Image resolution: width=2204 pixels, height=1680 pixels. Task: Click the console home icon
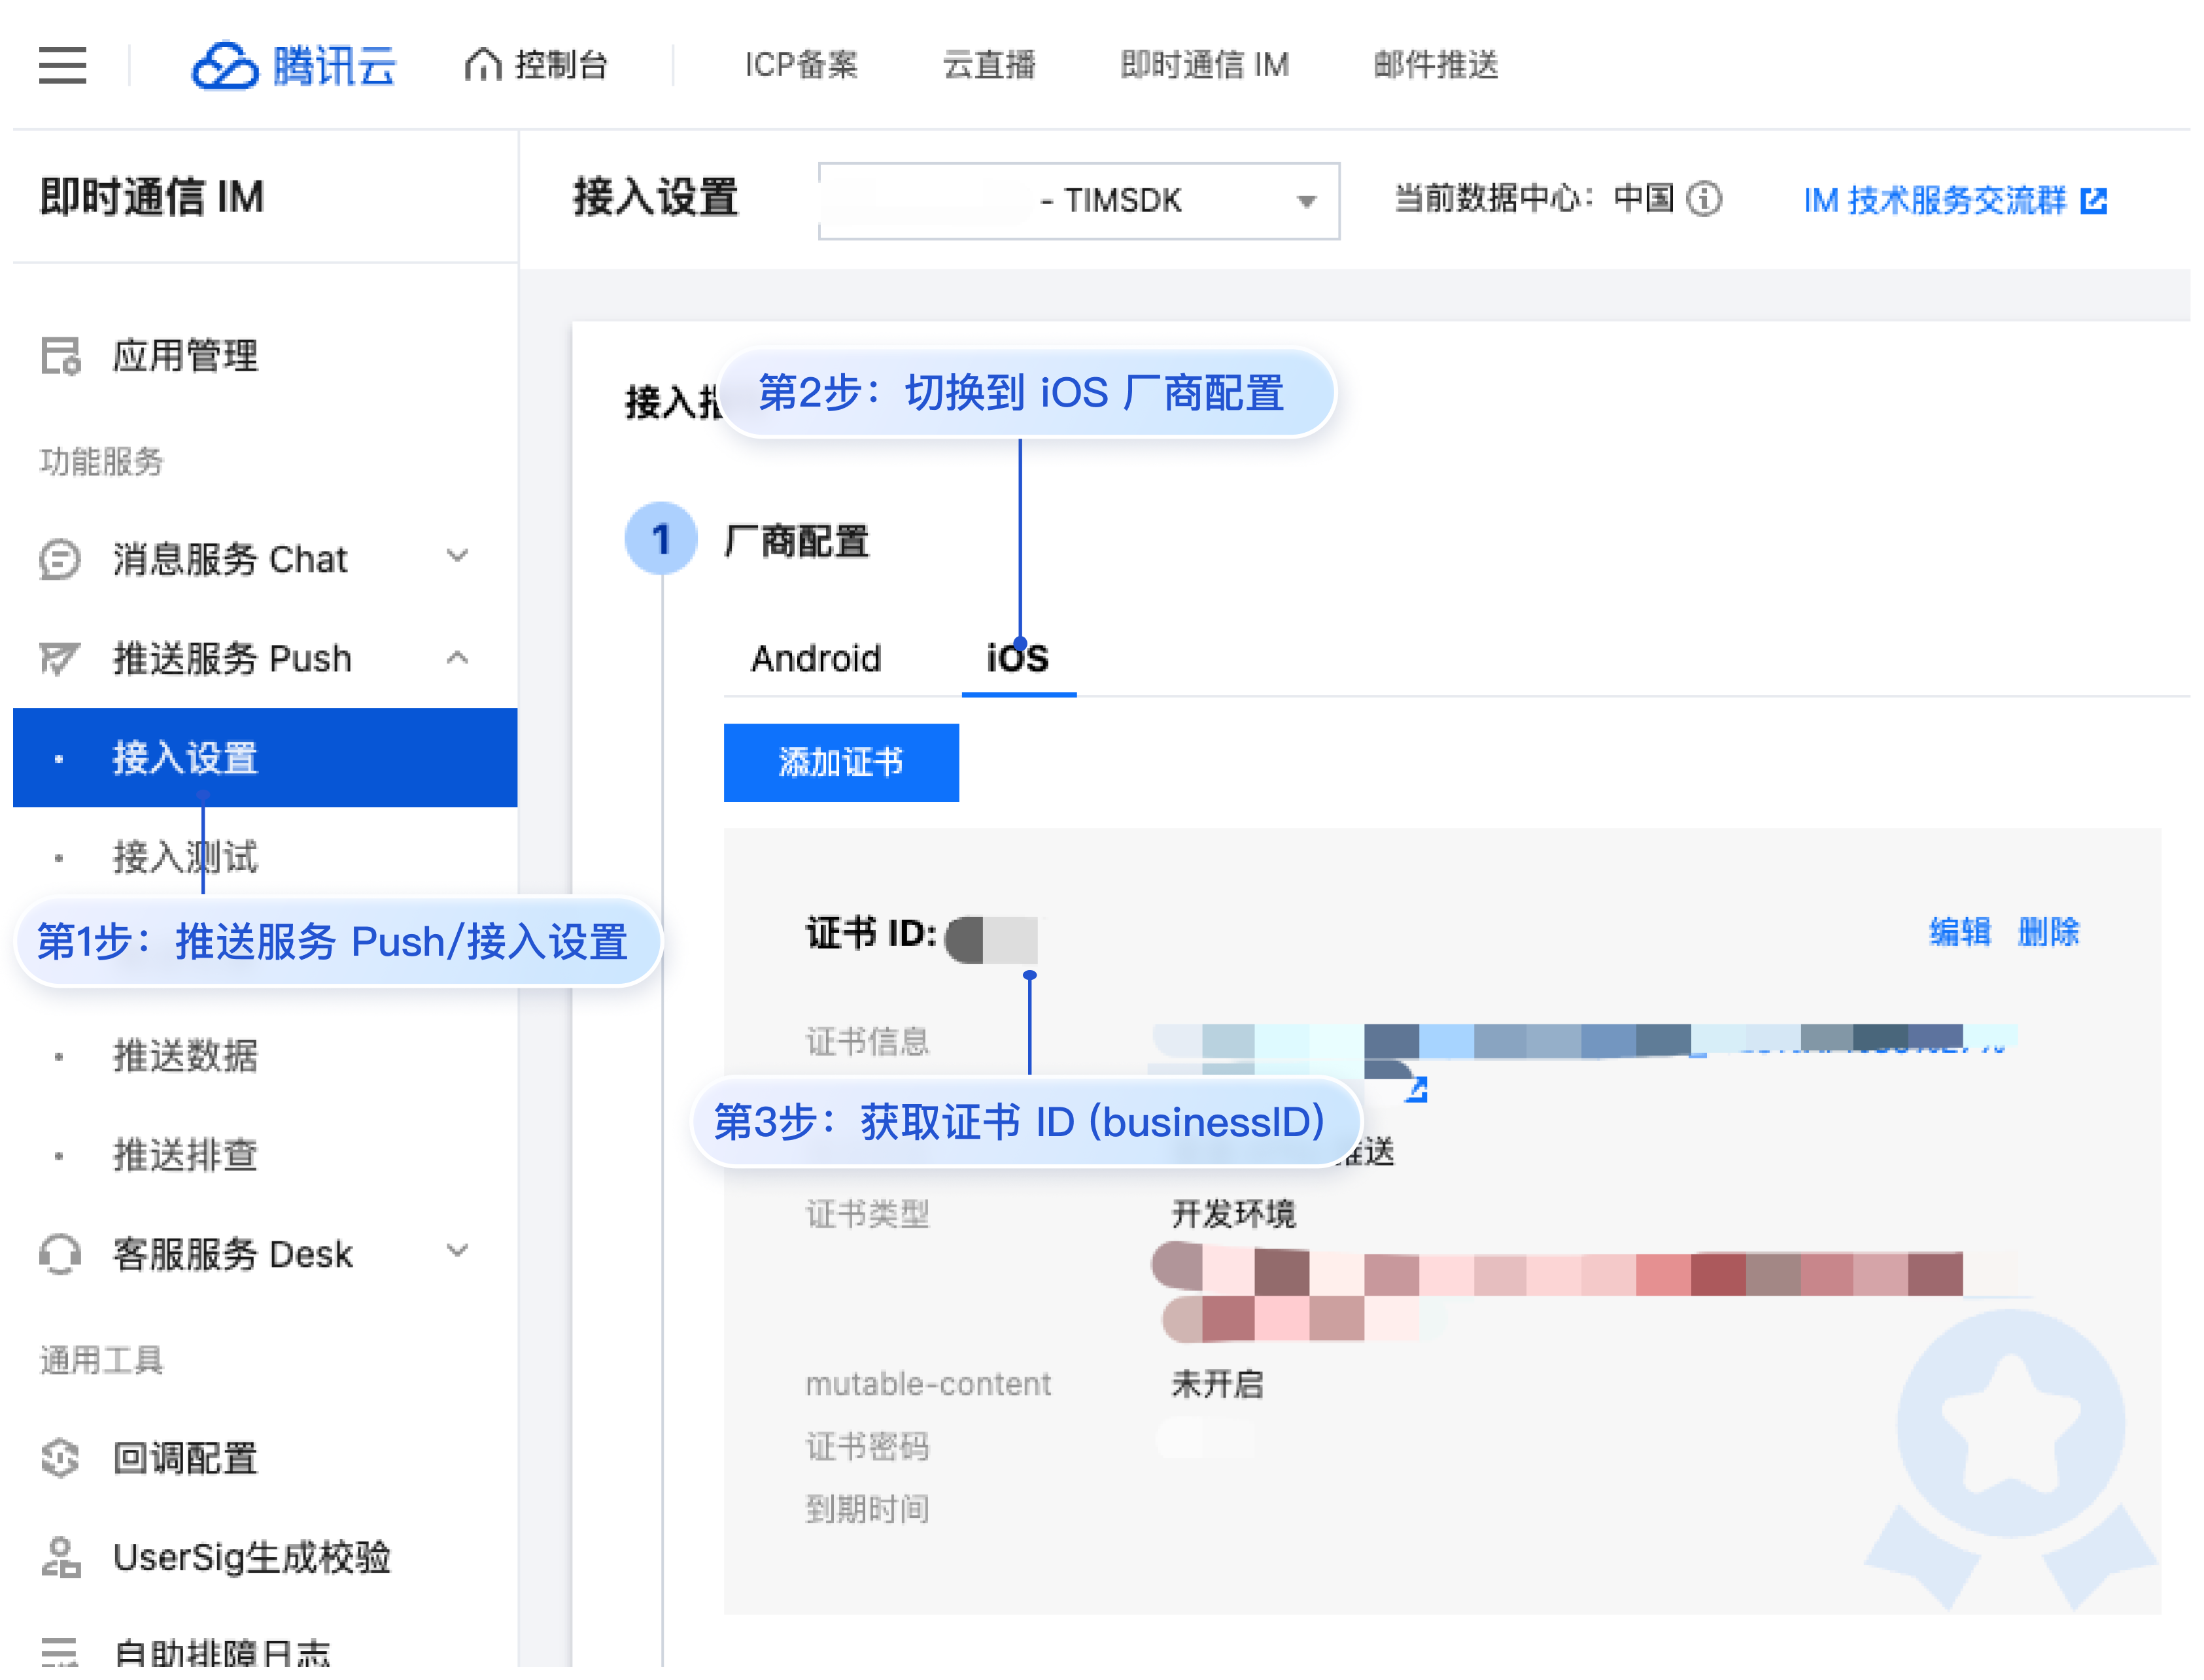pos(482,65)
